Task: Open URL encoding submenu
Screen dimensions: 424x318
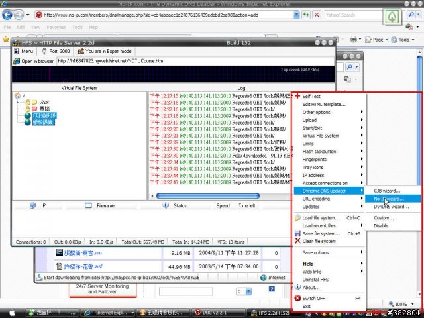Action: point(329,199)
